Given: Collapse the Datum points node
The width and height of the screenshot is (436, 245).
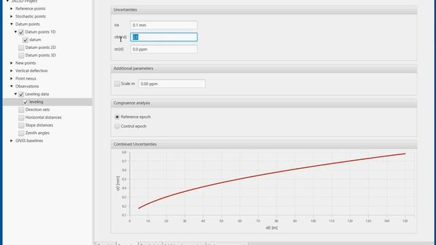Looking at the screenshot, I should 12,24.
